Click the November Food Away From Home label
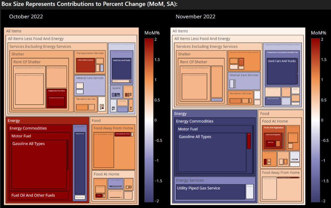This screenshot has height=208, width=331. tap(281, 172)
